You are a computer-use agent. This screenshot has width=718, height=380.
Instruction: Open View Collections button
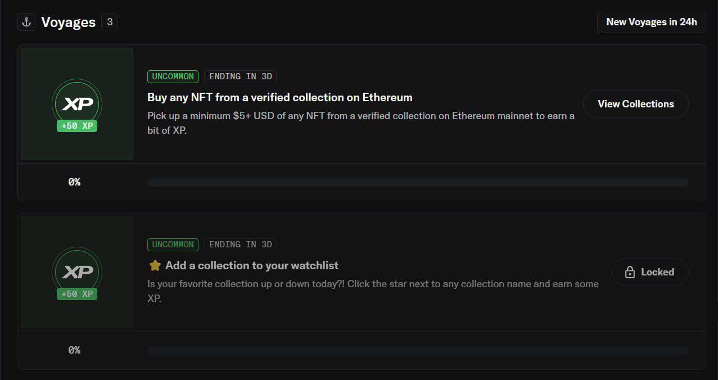635,104
